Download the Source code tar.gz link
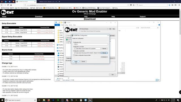Screen dimensions: 181x102 39,59
